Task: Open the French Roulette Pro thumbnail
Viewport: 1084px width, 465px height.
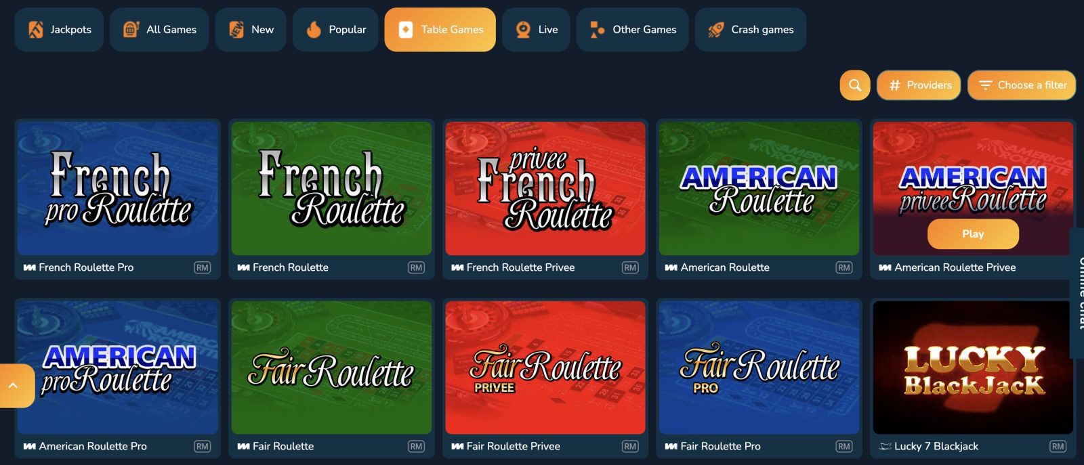Action: [x=118, y=188]
